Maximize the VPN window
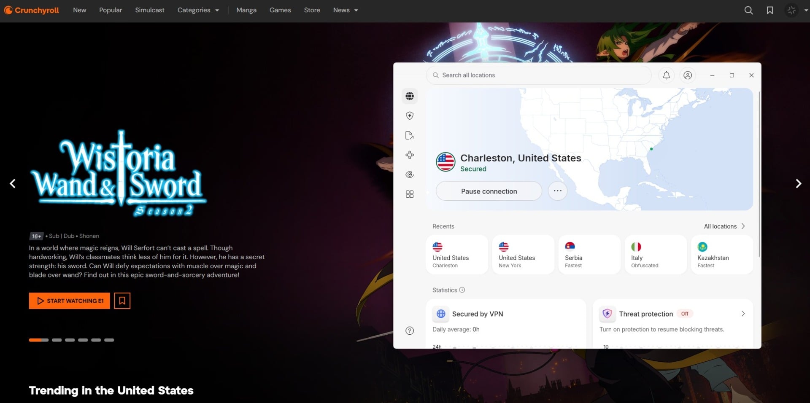The image size is (810, 403). click(732, 75)
